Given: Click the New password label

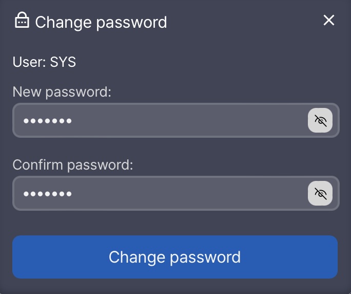Looking at the screenshot, I should click(x=62, y=92).
